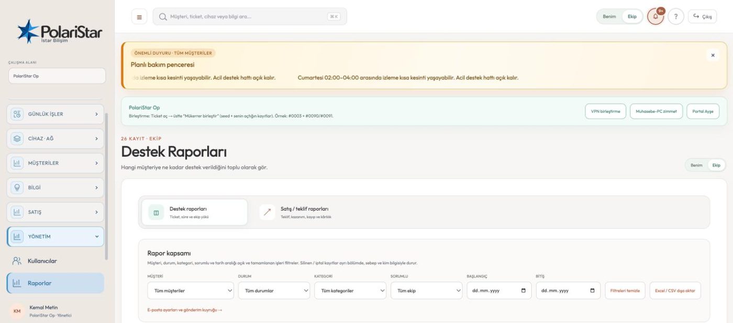Open the Tüm durumlar status dropdown
This screenshot has height=323, width=733.
[274, 291]
